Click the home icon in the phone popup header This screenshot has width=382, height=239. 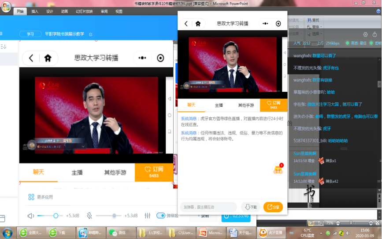tap(198, 24)
